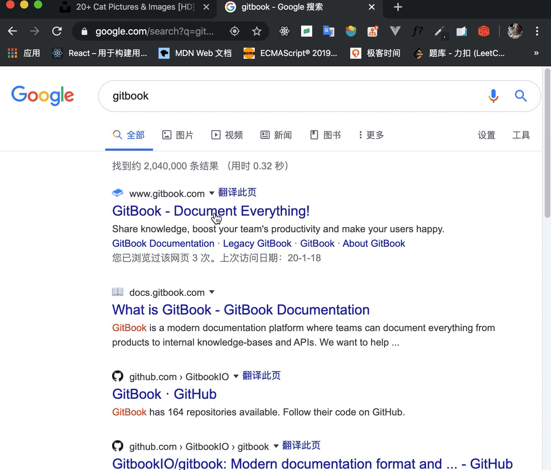Expand the 更多 (More) menu

point(371,135)
